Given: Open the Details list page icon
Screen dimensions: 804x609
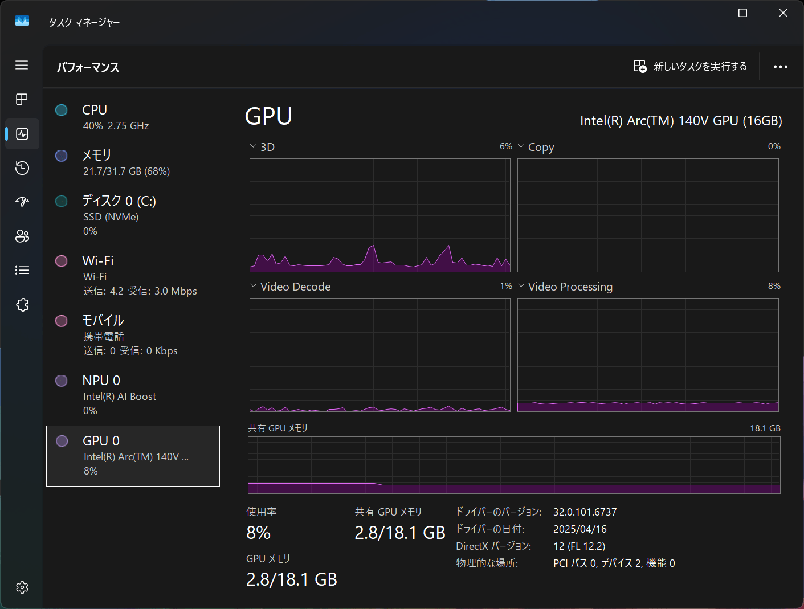Looking at the screenshot, I should pos(22,270).
